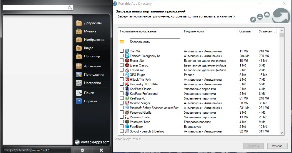This screenshot has height=153, width=292.
Task: Check the Emsisoft Emergency Kit checkbox
Action: (122, 56)
